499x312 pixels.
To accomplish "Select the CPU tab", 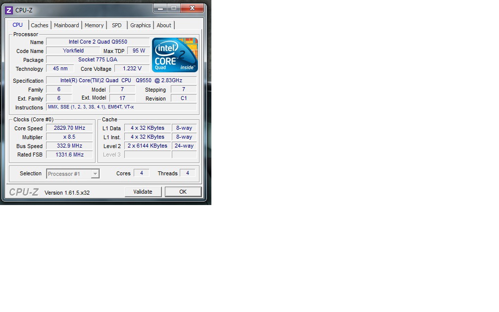I will pos(17,25).
